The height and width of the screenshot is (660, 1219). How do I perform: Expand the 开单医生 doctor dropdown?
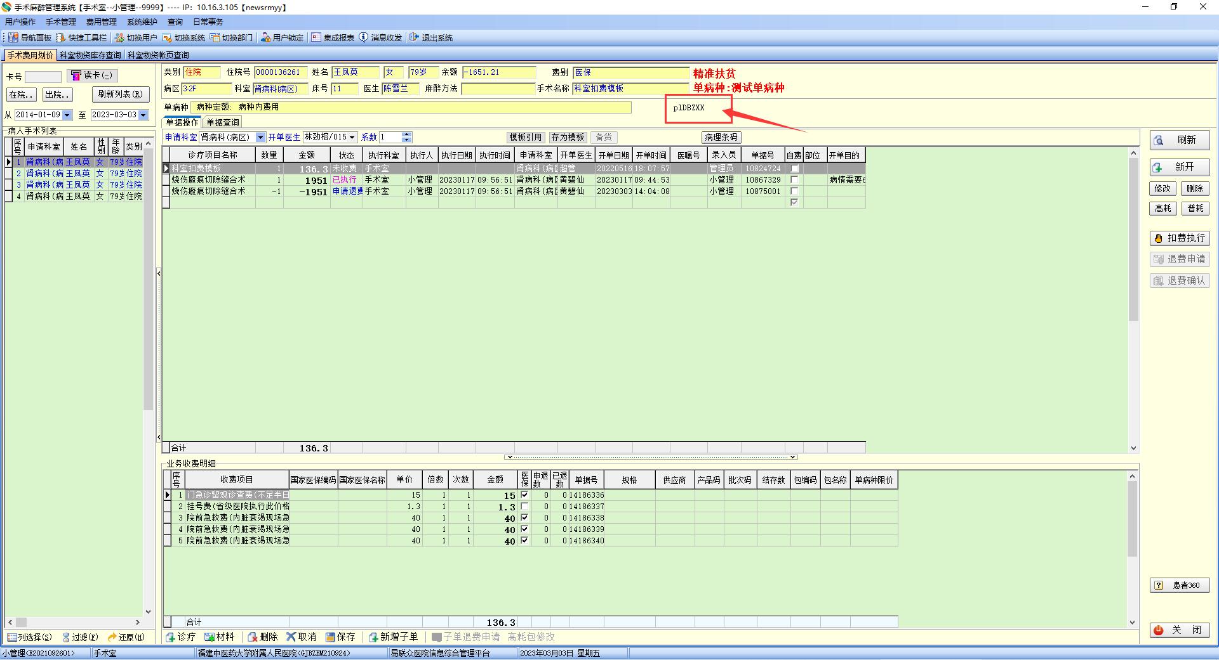352,138
